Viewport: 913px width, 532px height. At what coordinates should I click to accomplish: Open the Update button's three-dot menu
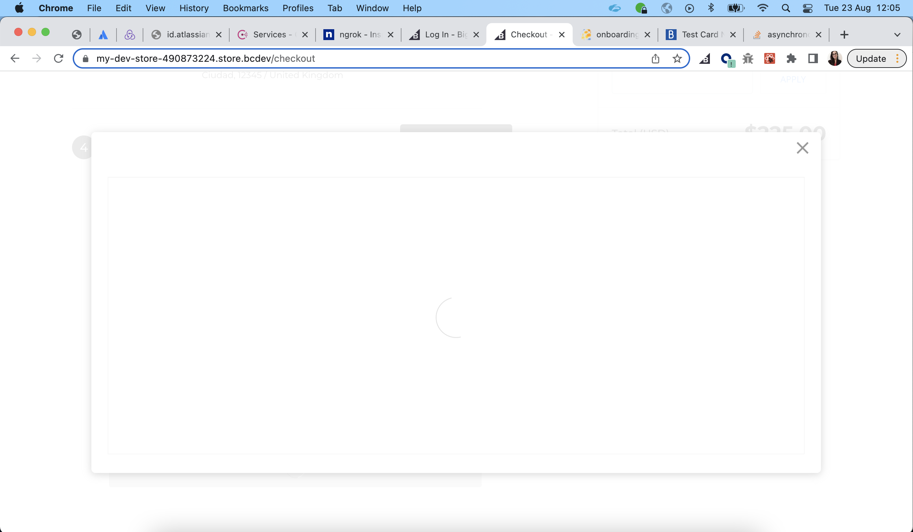click(x=897, y=58)
